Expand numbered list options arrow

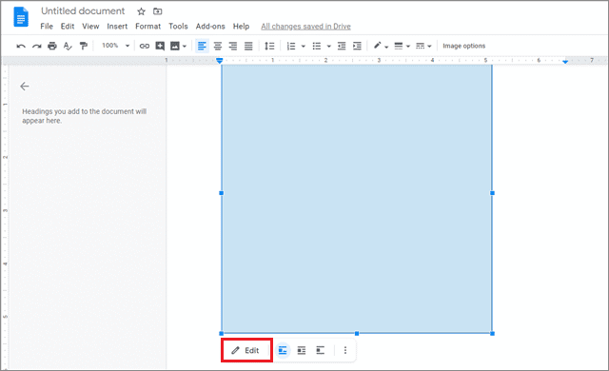pyautogui.click(x=304, y=47)
